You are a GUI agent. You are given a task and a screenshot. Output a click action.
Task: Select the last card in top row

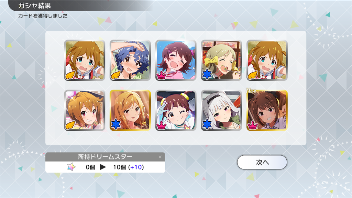[x=267, y=60]
